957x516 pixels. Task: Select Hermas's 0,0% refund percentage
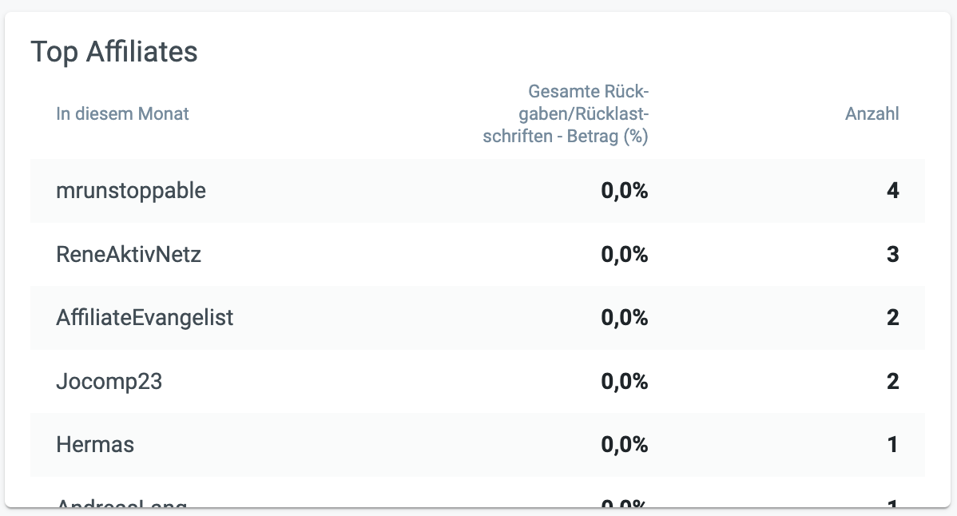tap(624, 444)
